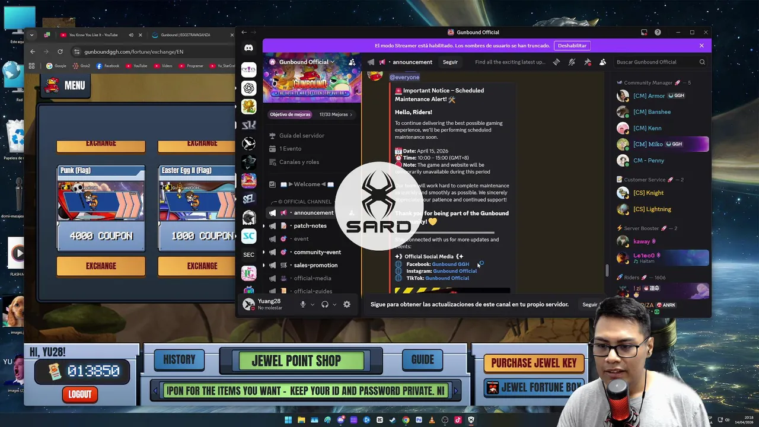759x427 pixels.
Task: Click the Gunbound MENU mascot button
Action: pos(66,85)
